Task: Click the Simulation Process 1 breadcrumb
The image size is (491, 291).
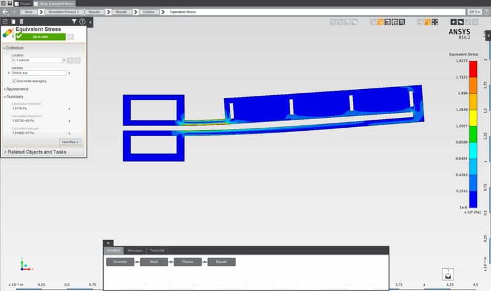Action: [64, 12]
